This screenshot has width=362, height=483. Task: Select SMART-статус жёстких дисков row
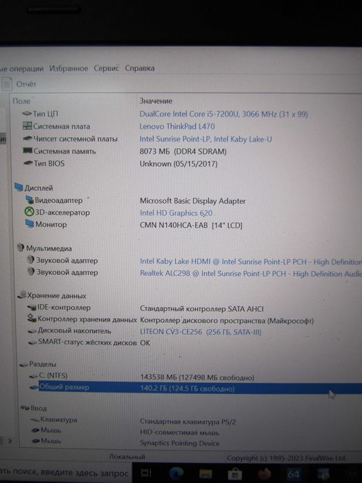point(87,342)
